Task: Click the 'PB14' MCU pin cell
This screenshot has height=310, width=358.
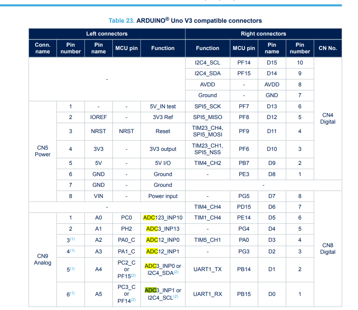Action: tap(244, 269)
